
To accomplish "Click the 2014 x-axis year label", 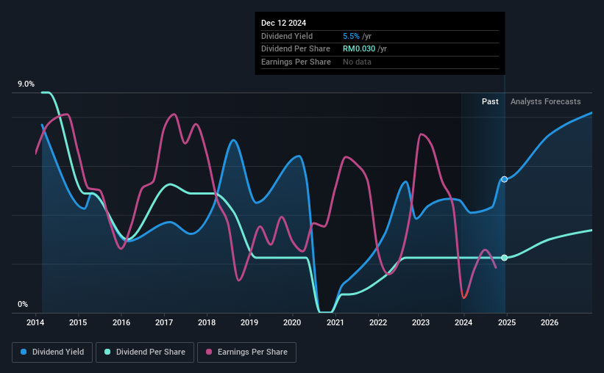I will pyautogui.click(x=35, y=322).
